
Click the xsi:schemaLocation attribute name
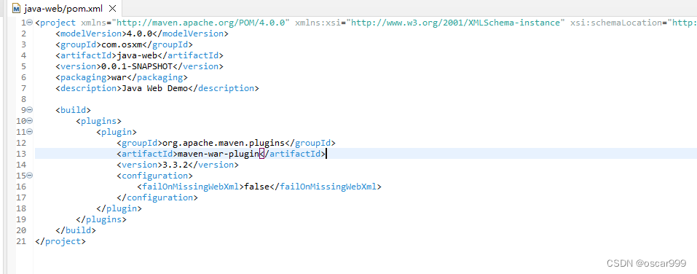tap(616, 23)
